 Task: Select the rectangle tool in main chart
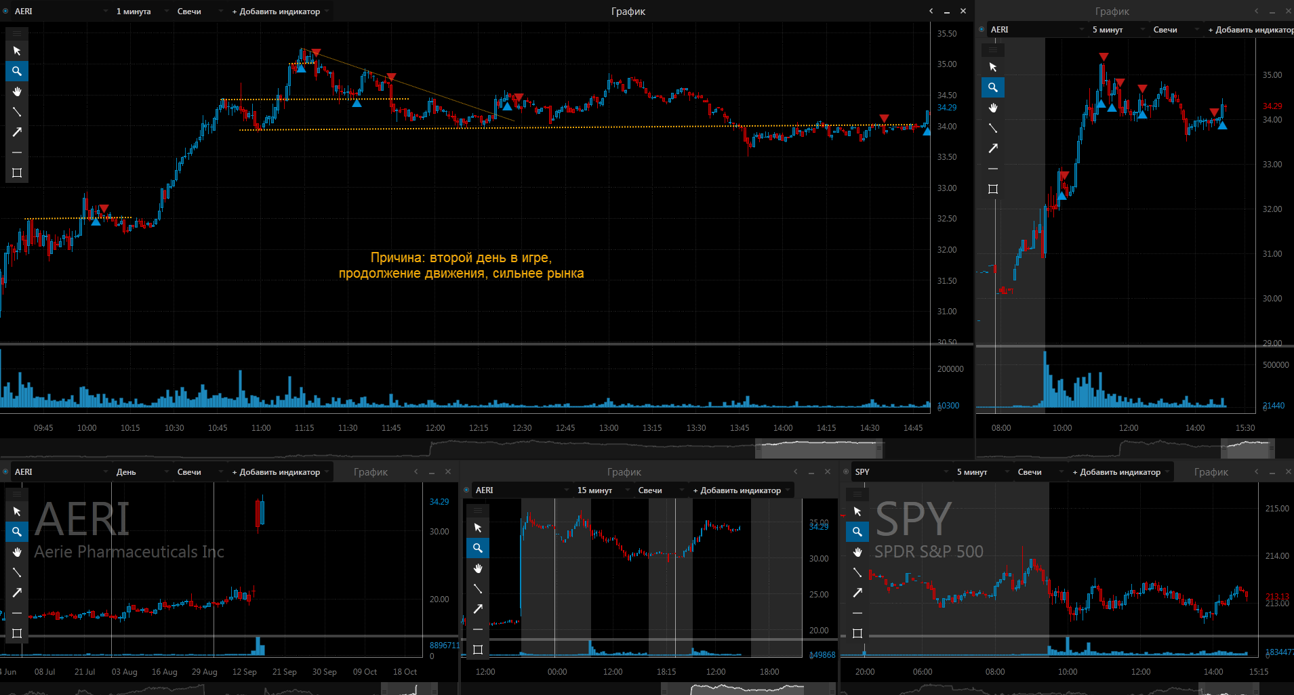(17, 173)
